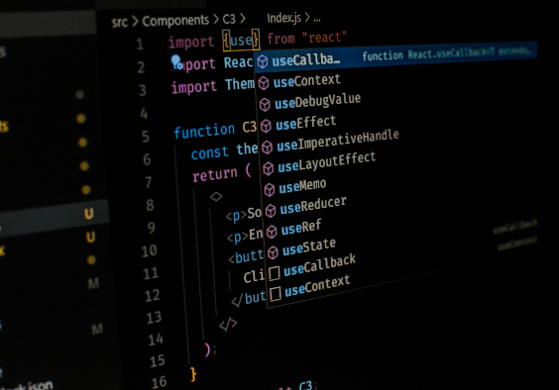
Task: Click the 'from' keyword on line 1
Action: point(280,39)
